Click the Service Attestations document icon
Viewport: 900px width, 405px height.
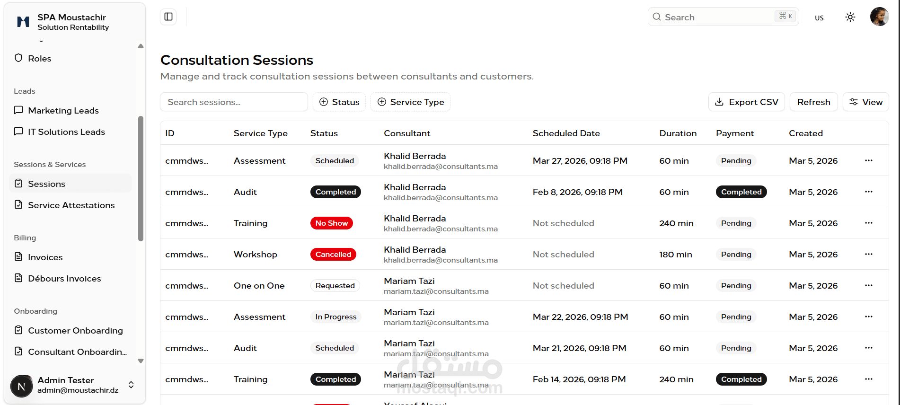tap(18, 205)
